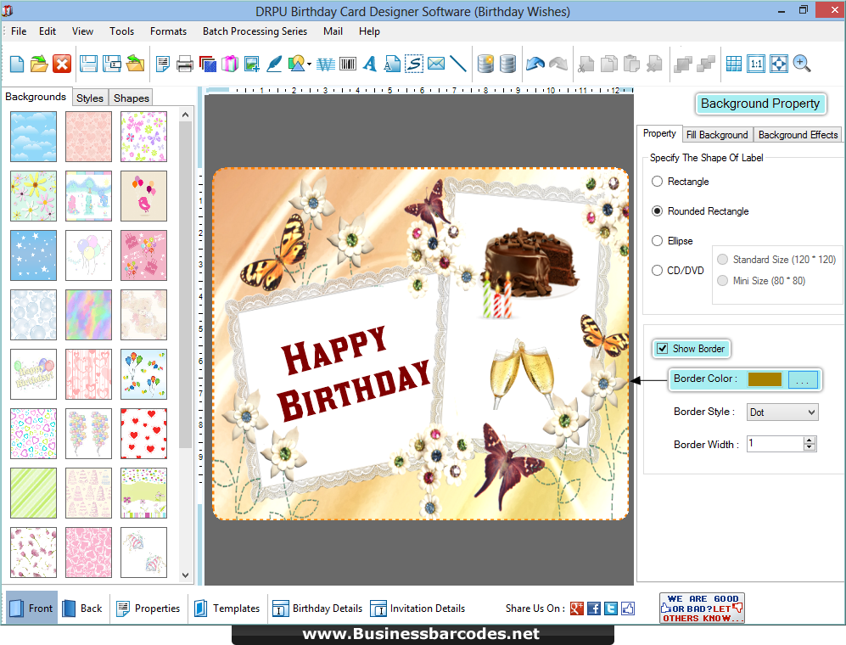Open the File menu
The image size is (846, 645).
19,31
